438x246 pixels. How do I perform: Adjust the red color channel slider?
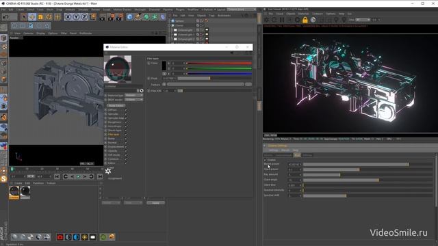pos(219,64)
